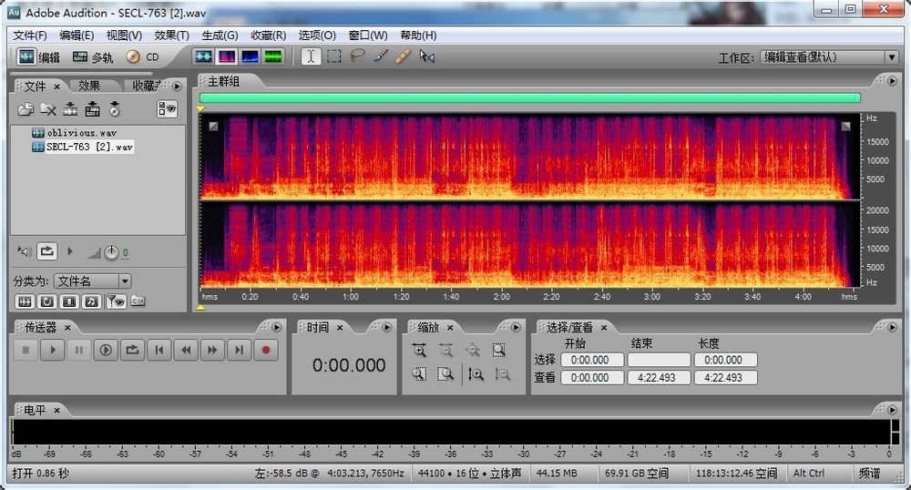
Task: Pick the Spot Healing bandage tool
Action: [403, 56]
